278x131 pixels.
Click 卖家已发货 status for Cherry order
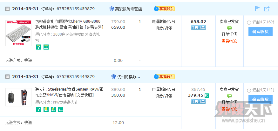pyautogui.click(x=229, y=21)
